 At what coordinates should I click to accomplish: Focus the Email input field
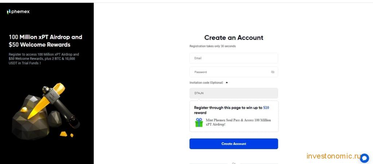pyautogui.click(x=233, y=58)
